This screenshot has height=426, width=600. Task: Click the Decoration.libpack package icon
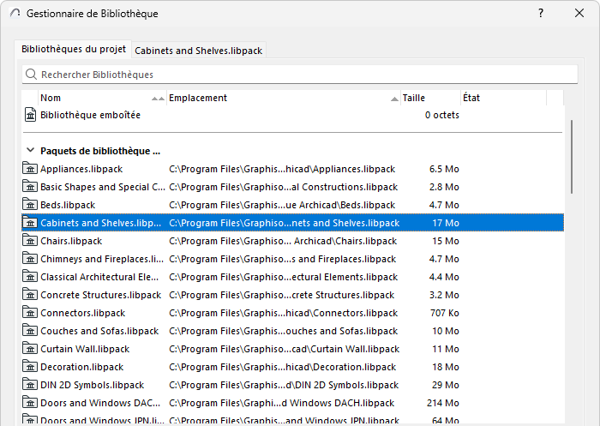pos(30,366)
